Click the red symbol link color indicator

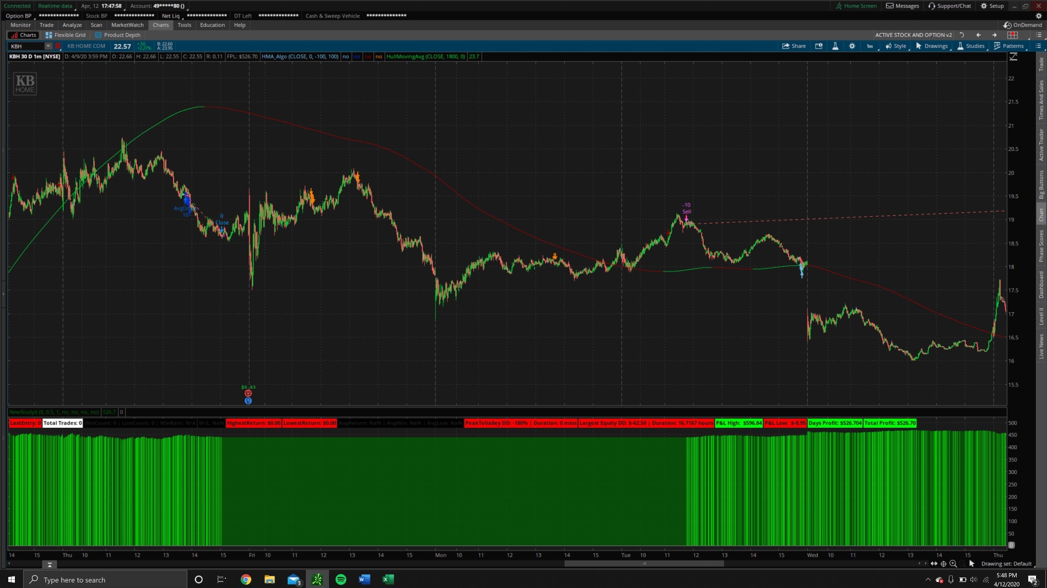pos(58,46)
